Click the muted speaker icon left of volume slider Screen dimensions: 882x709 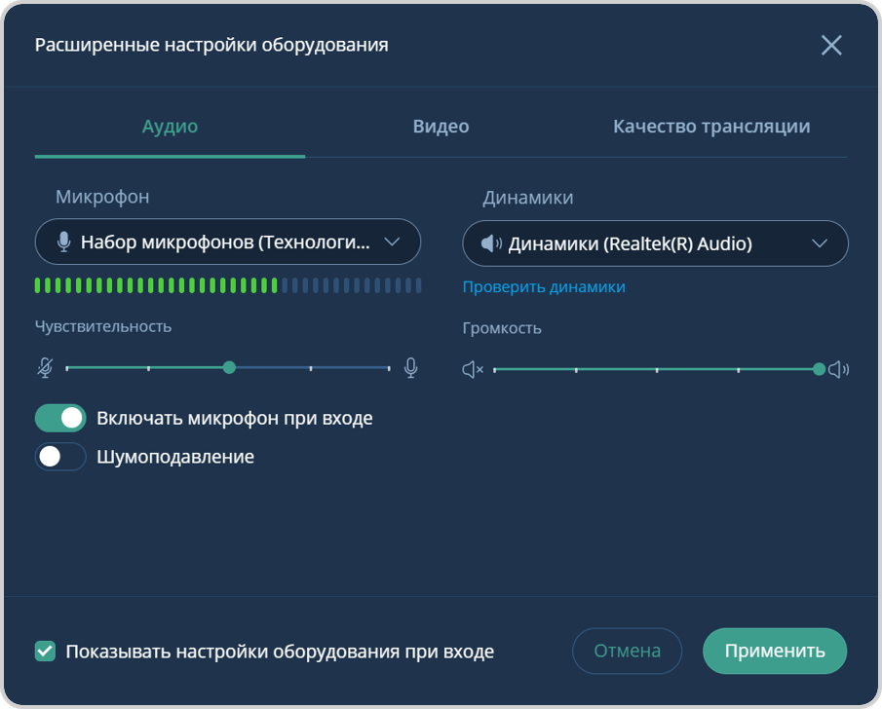coord(472,369)
